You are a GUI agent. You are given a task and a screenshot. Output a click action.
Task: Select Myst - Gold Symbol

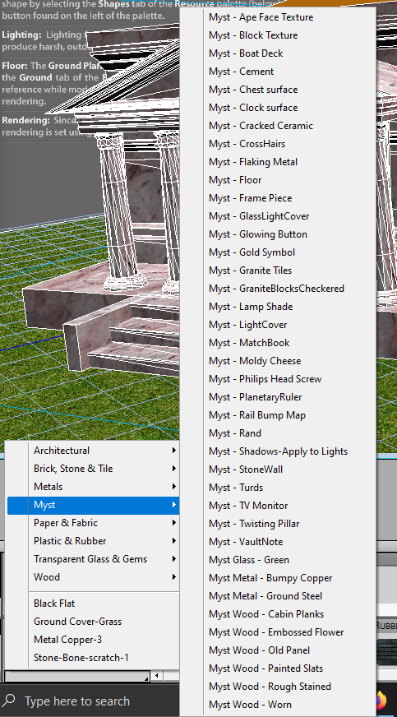(278, 252)
